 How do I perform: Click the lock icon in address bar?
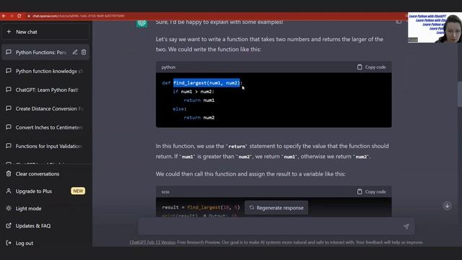29,16
